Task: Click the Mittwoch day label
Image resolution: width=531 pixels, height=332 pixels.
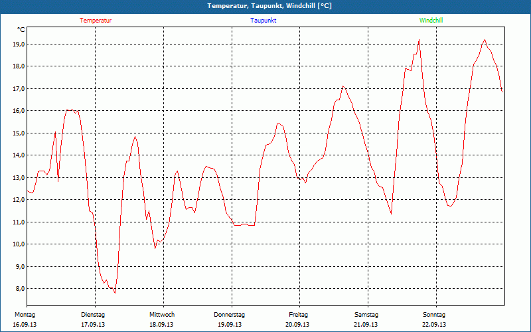Action: pyautogui.click(x=162, y=315)
